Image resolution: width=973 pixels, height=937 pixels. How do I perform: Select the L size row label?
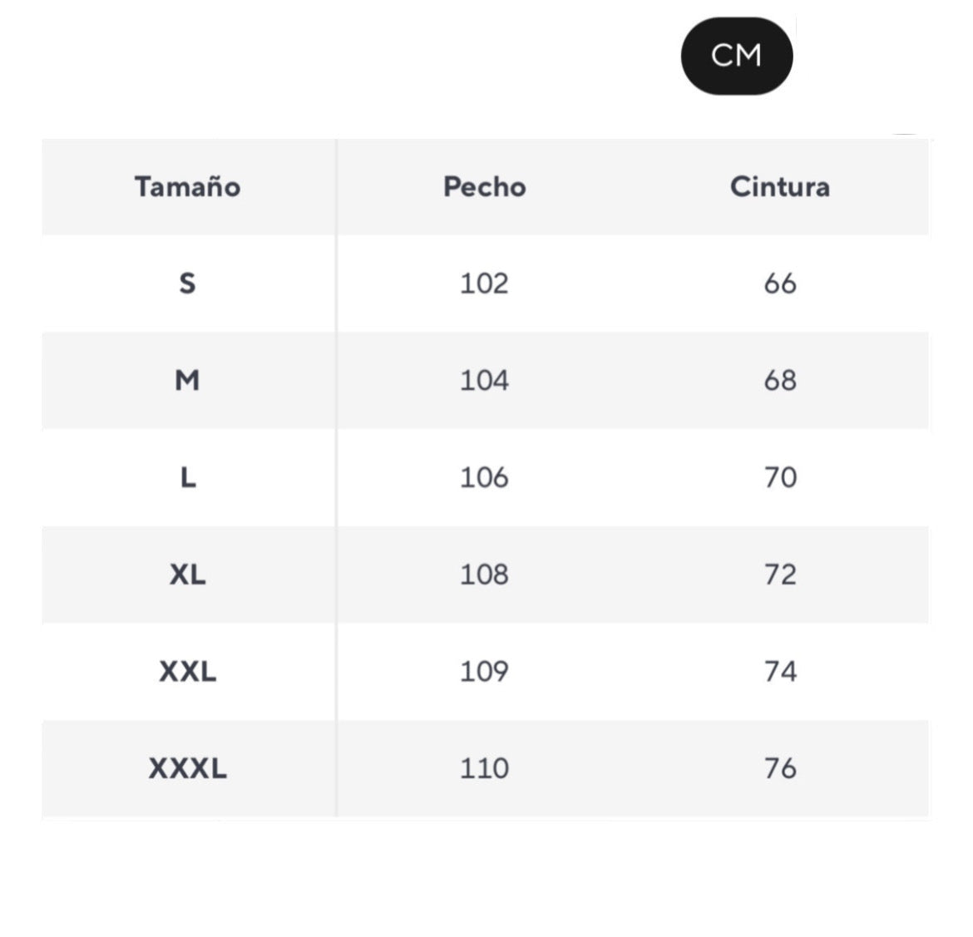click(188, 478)
